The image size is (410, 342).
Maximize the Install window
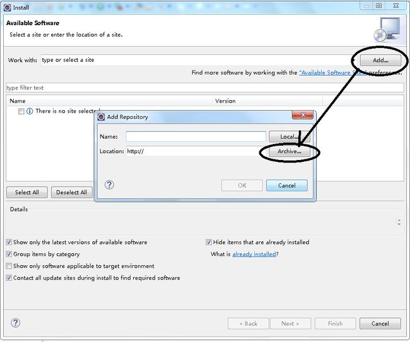pyautogui.click(x=379, y=6)
